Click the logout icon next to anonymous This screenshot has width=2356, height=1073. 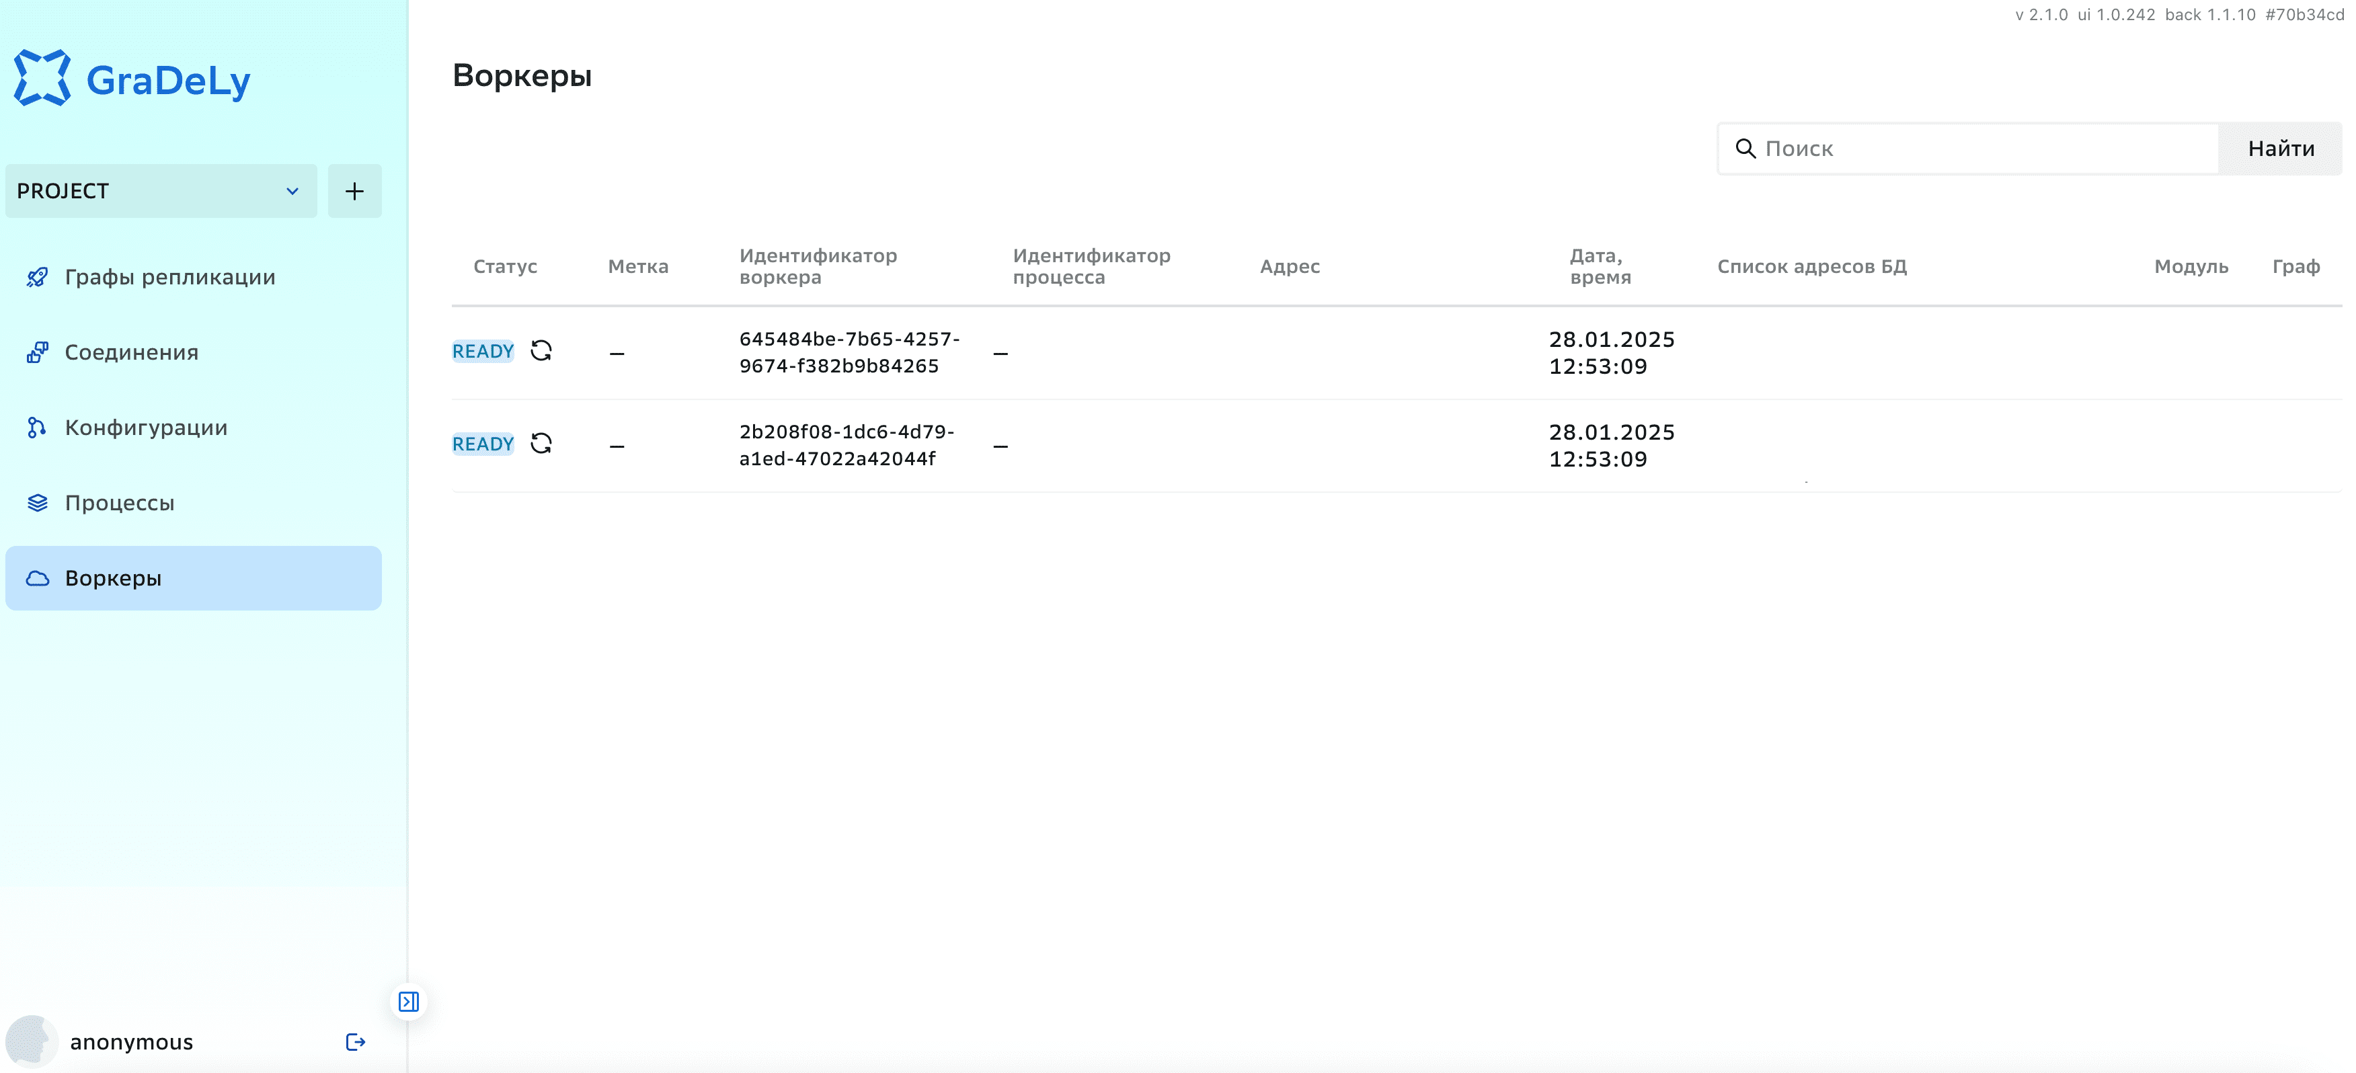click(x=356, y=1042)
